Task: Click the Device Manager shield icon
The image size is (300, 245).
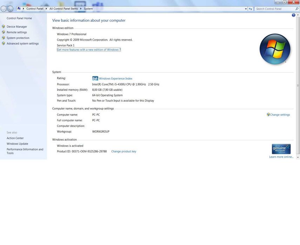Action: tap(3, 27)
